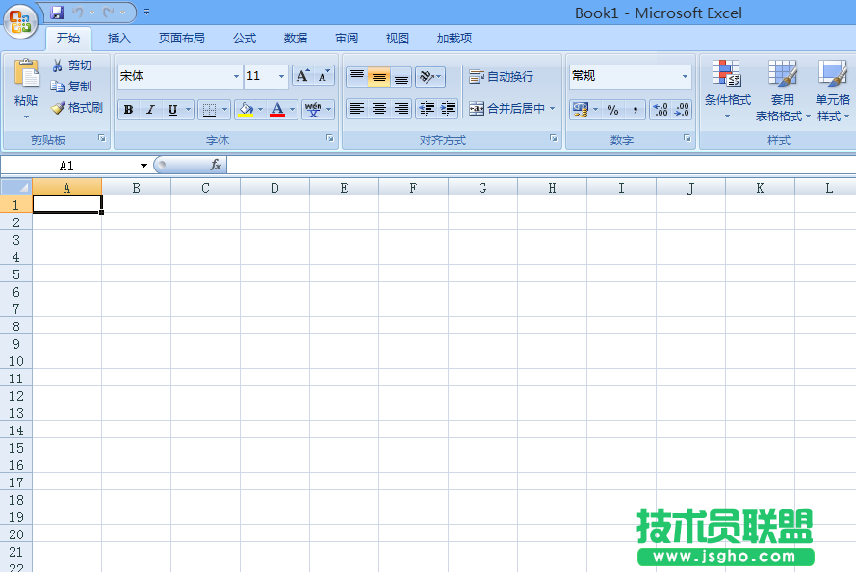This screenshot has width=856, height=572.
Task: Switch to the 插入 (Insert) ribbon tab
Action: pyautogui.click(x=117, y=39)
